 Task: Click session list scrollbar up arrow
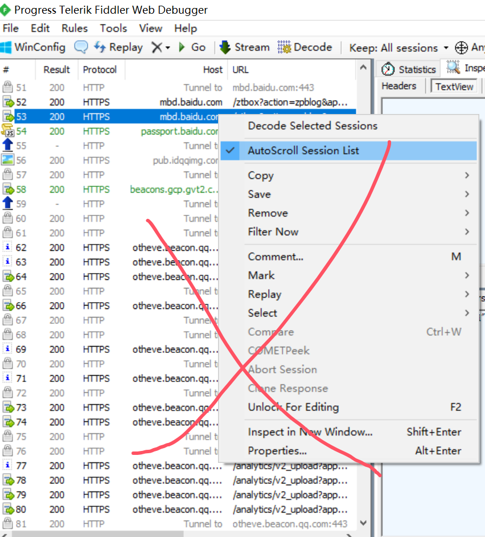[x=363, y=67]
